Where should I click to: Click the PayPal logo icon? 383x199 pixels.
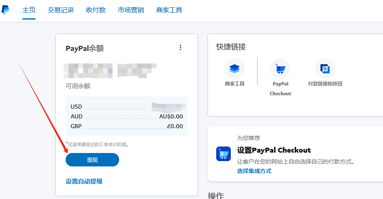pos(5,10)
